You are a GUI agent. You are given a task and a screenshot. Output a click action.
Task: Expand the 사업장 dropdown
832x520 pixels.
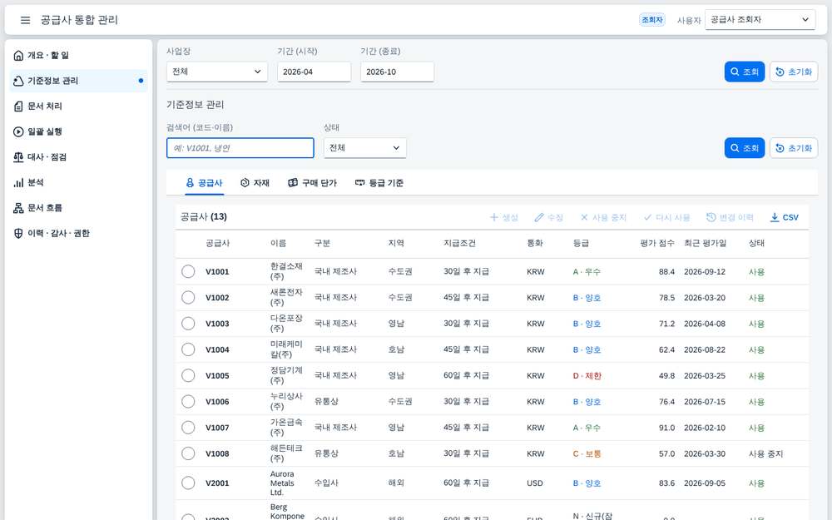click(217, 72)
